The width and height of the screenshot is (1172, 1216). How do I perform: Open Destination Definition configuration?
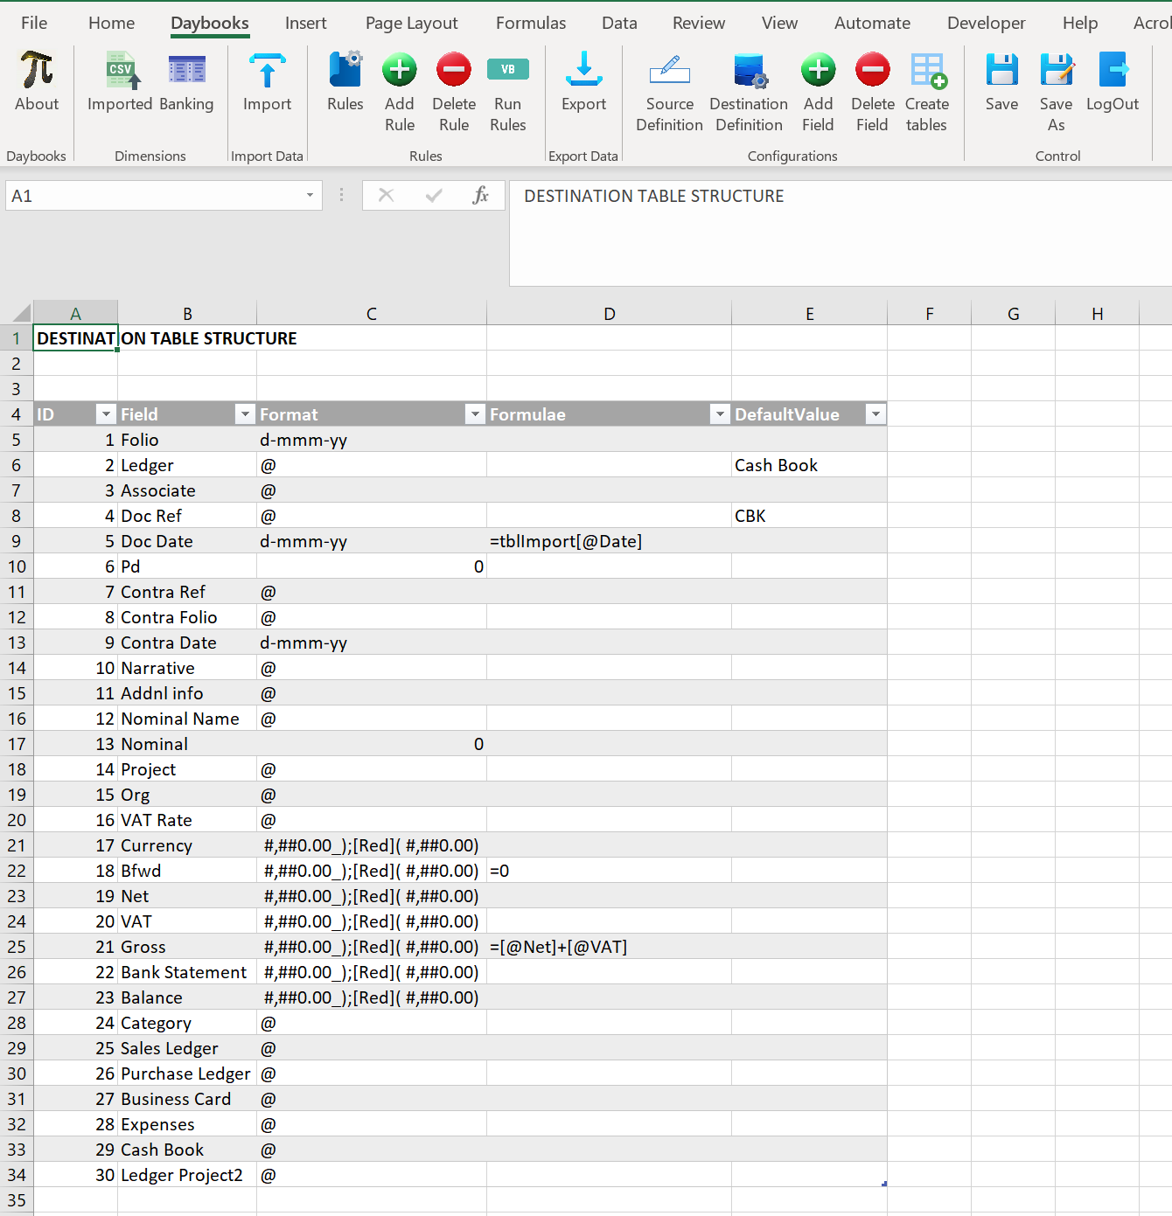750,70
